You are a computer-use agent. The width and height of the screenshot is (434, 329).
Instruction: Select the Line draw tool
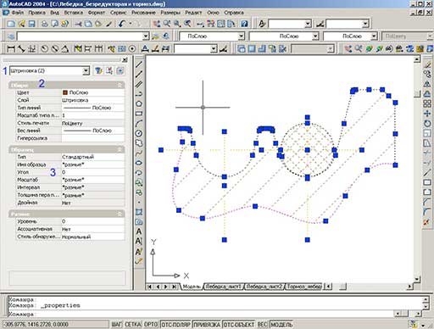pos(139,64)
